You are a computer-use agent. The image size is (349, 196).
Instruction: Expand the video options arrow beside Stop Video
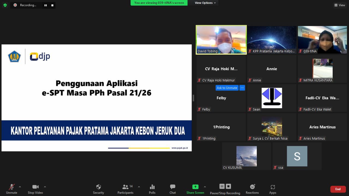click(45, 187)
